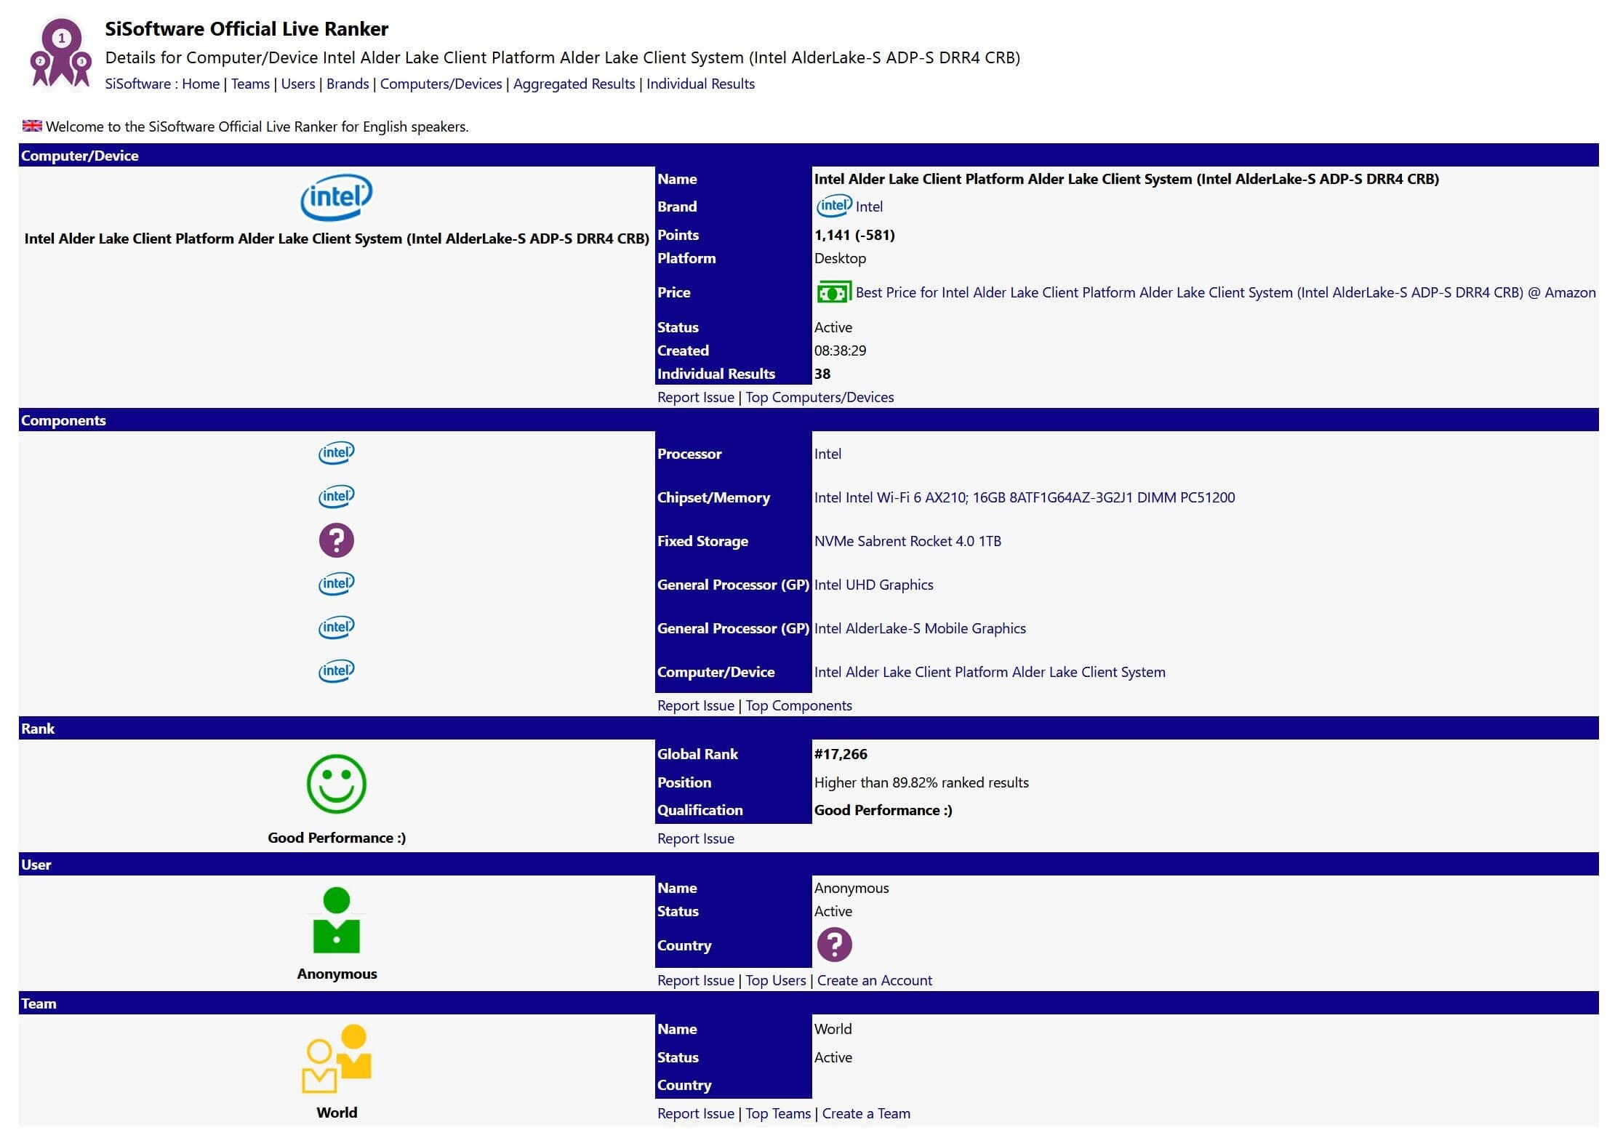Open the Teams navigation link

point(250,84)
